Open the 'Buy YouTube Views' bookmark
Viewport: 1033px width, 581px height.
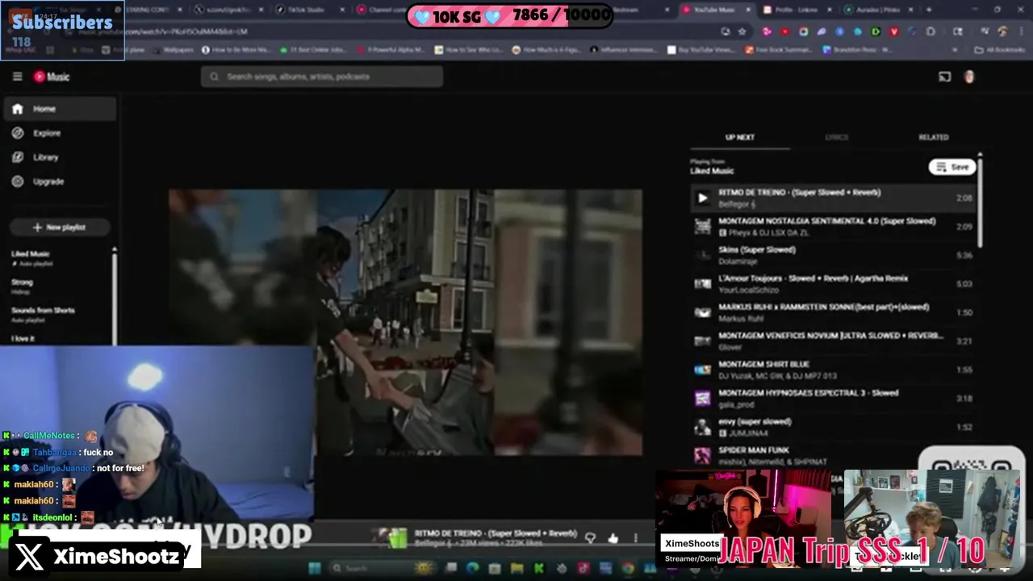701,50
